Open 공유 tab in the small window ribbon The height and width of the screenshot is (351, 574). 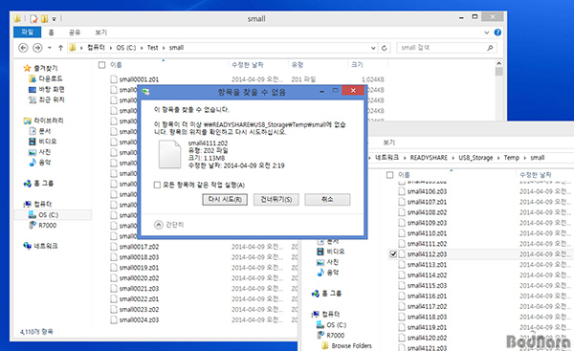[75, 33]
